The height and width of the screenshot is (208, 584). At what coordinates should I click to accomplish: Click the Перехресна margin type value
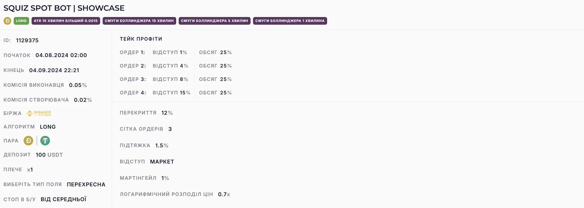(86, 184)
